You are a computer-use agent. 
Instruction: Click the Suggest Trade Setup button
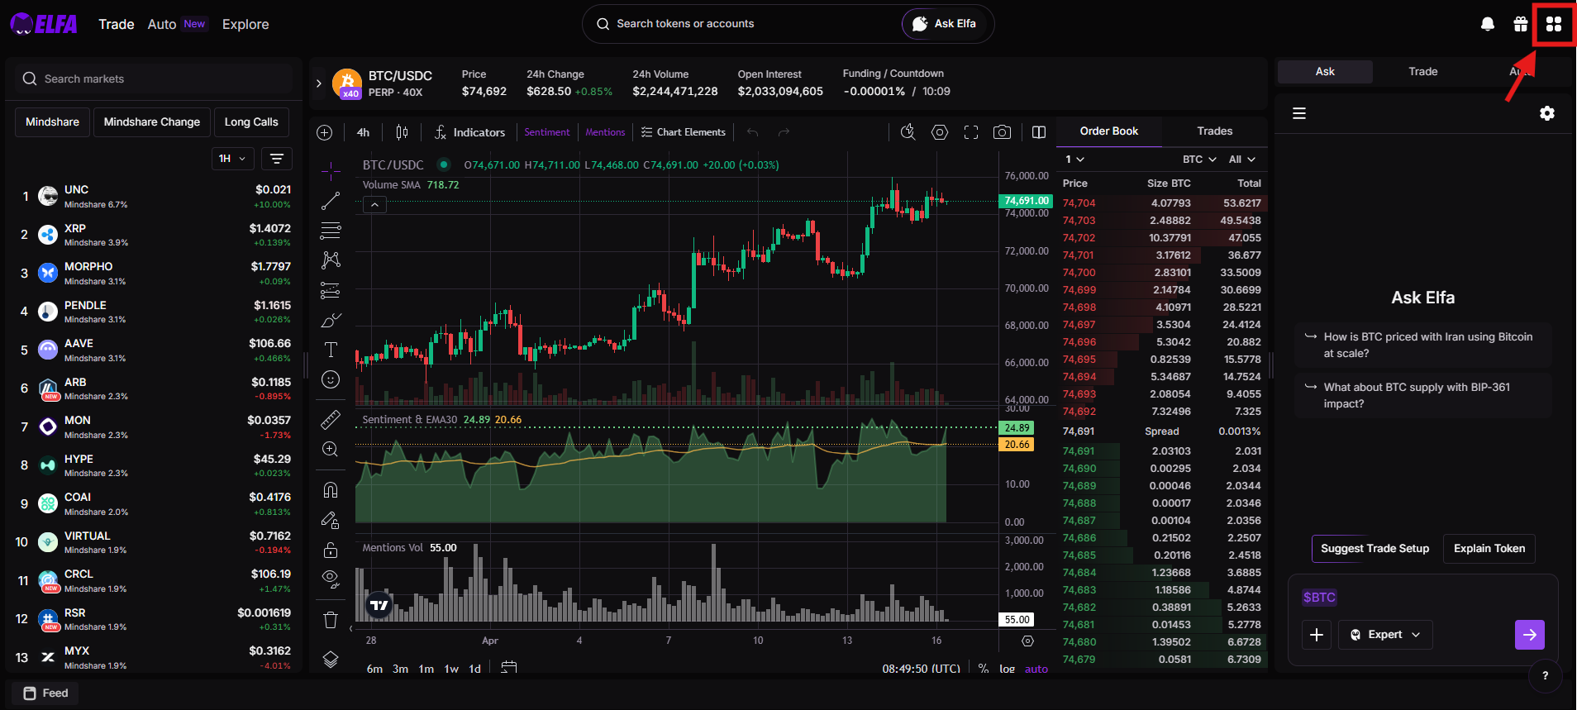1375,549
